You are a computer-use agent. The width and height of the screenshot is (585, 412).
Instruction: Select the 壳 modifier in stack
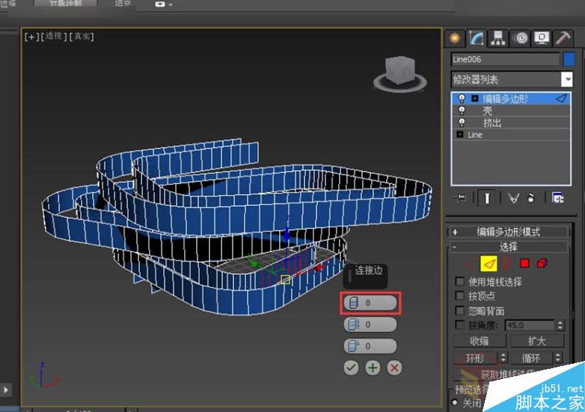tap(487, 111)
